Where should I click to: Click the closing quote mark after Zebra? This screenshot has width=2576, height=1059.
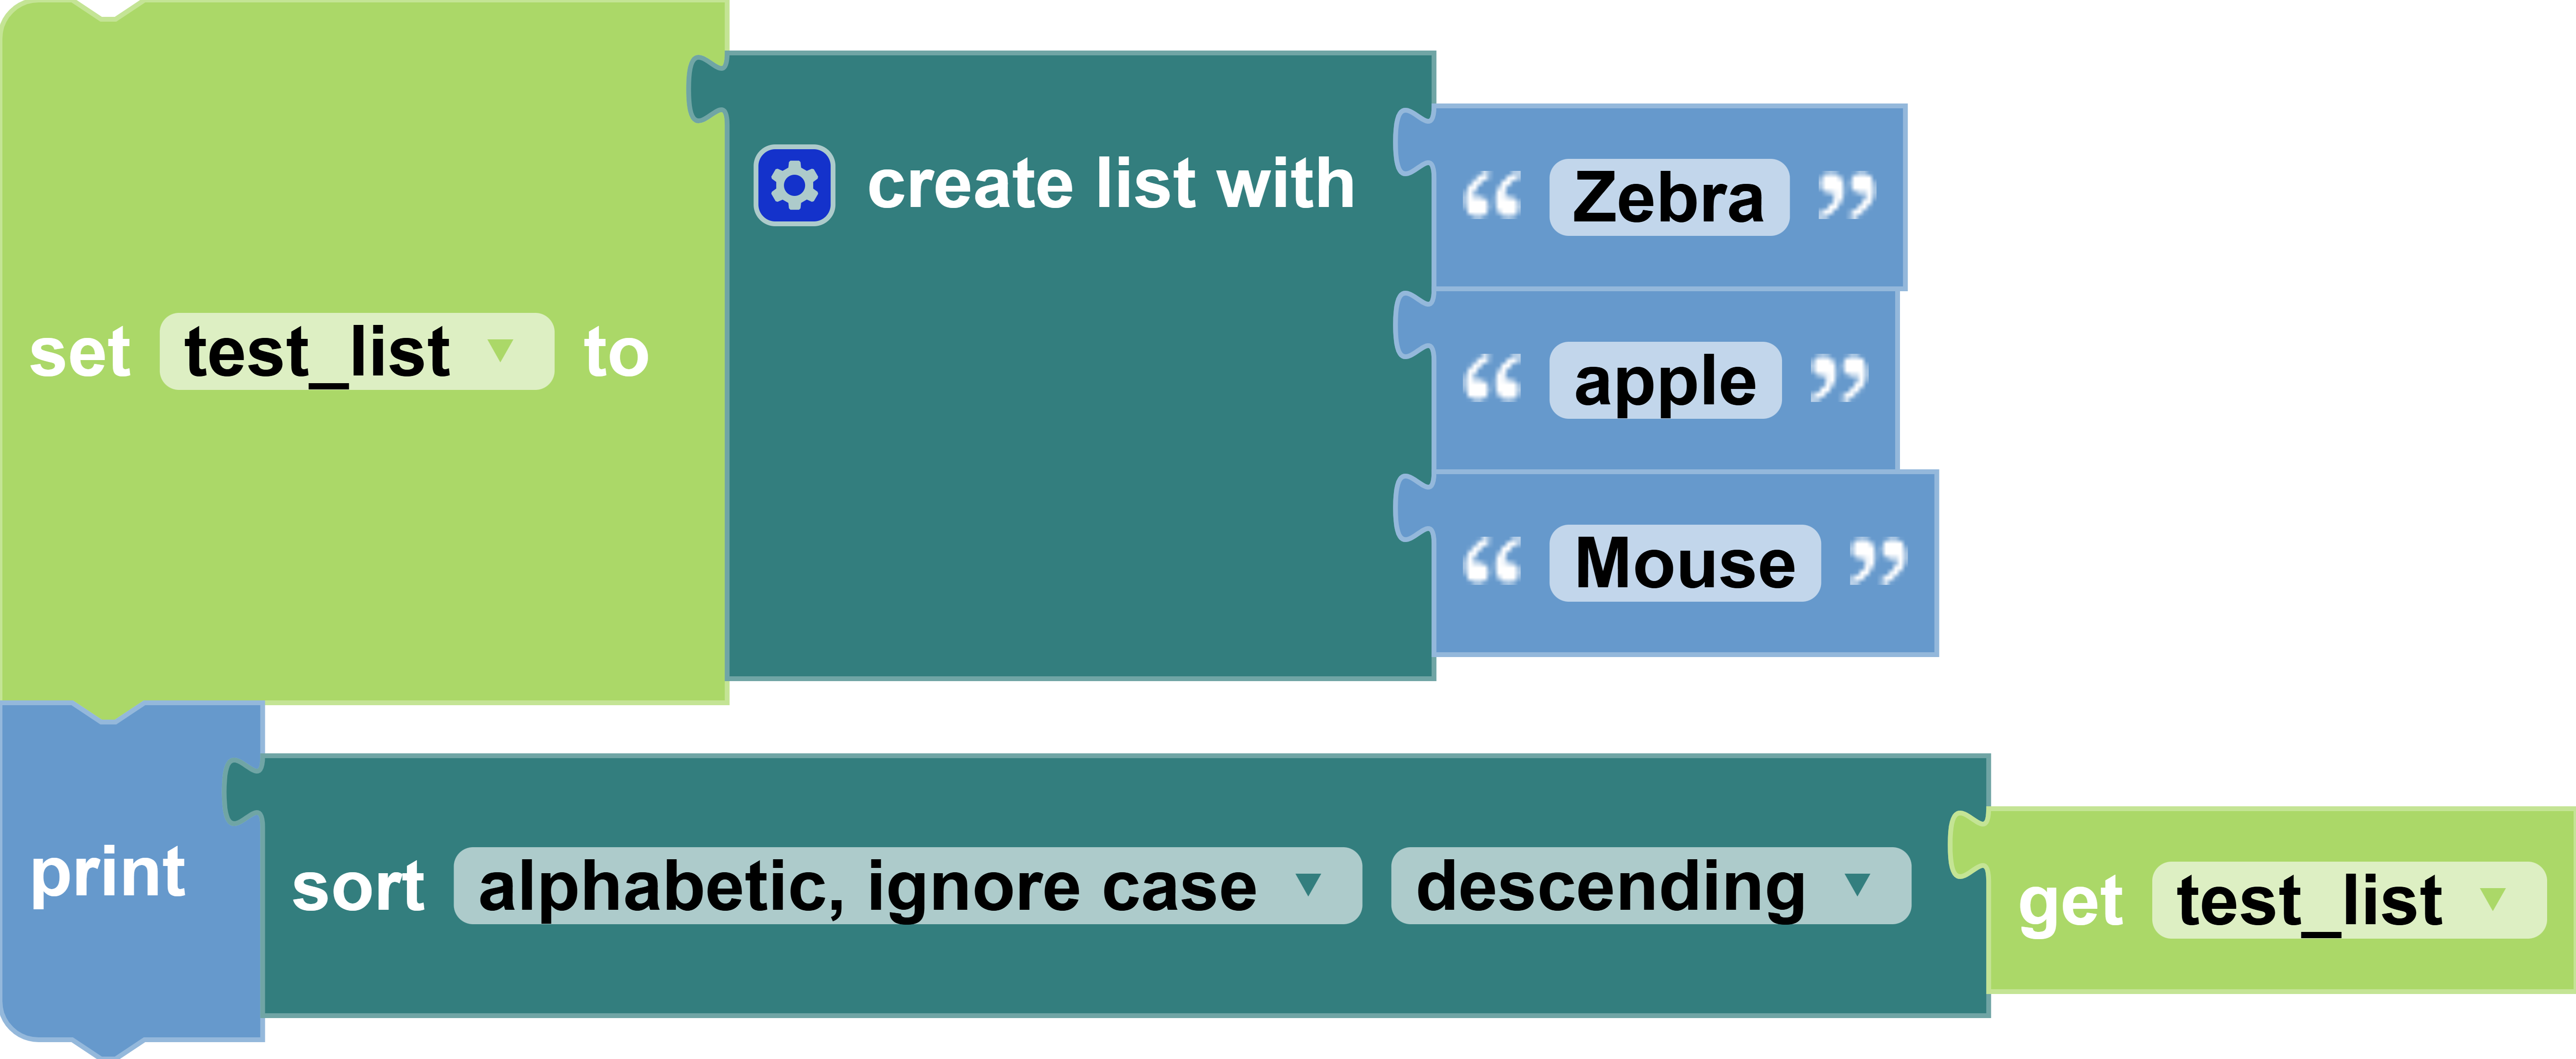click(1846, 197)
